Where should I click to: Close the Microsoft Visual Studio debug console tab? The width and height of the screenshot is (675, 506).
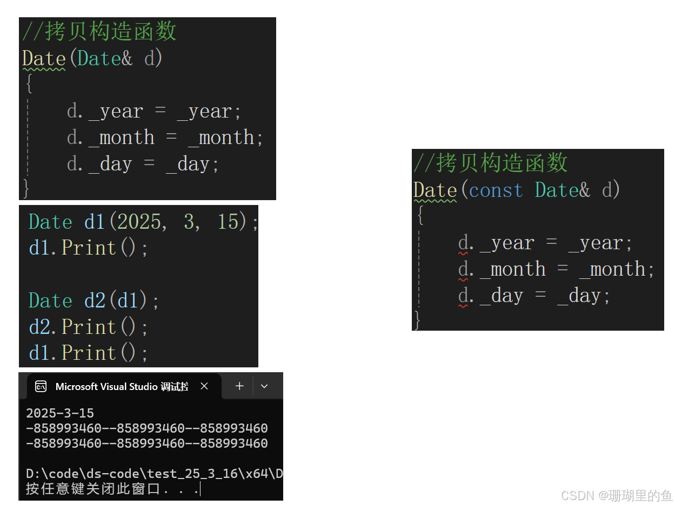[x=204, y=386]
